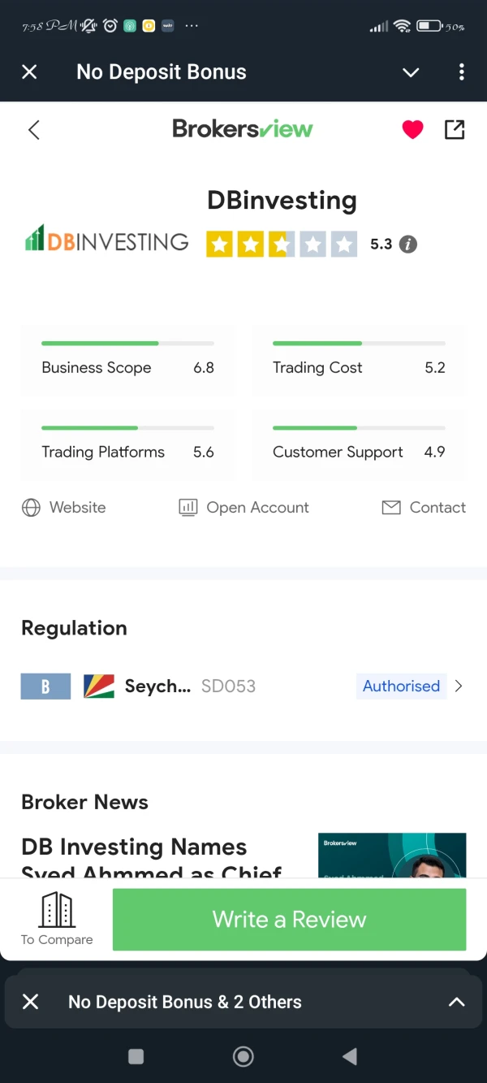The width and height of the screenshot is (487, 1083).
Task: Tap the Open Account link
Action: tap(244, 508)
